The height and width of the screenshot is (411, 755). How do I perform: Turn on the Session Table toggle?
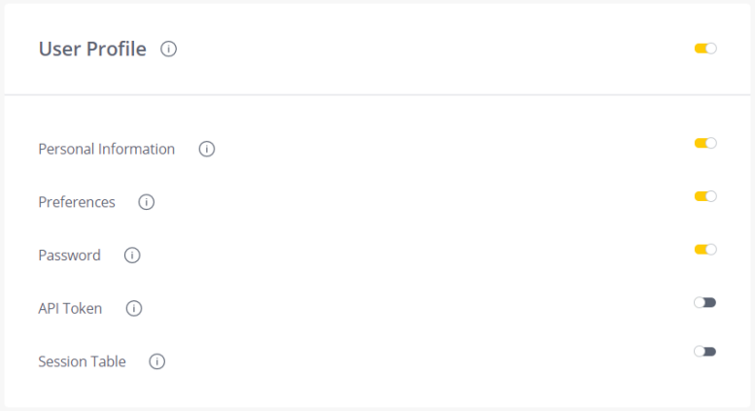click(705, 351)
